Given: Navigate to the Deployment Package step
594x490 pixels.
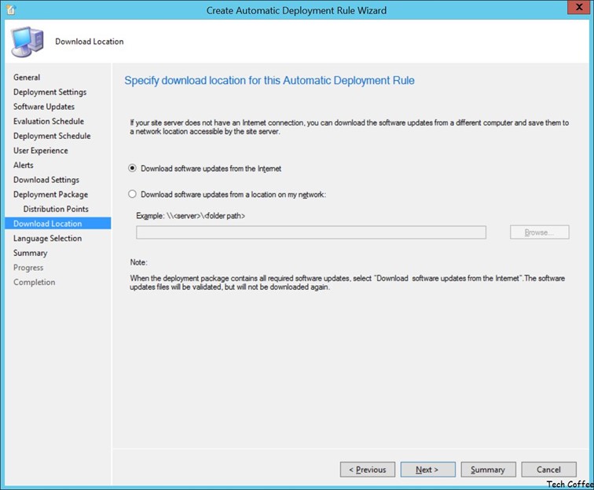Looking at the screenshot, I should point(51,195).
